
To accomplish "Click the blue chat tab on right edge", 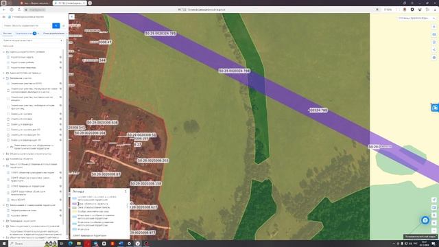I will (x=435, y=108).
